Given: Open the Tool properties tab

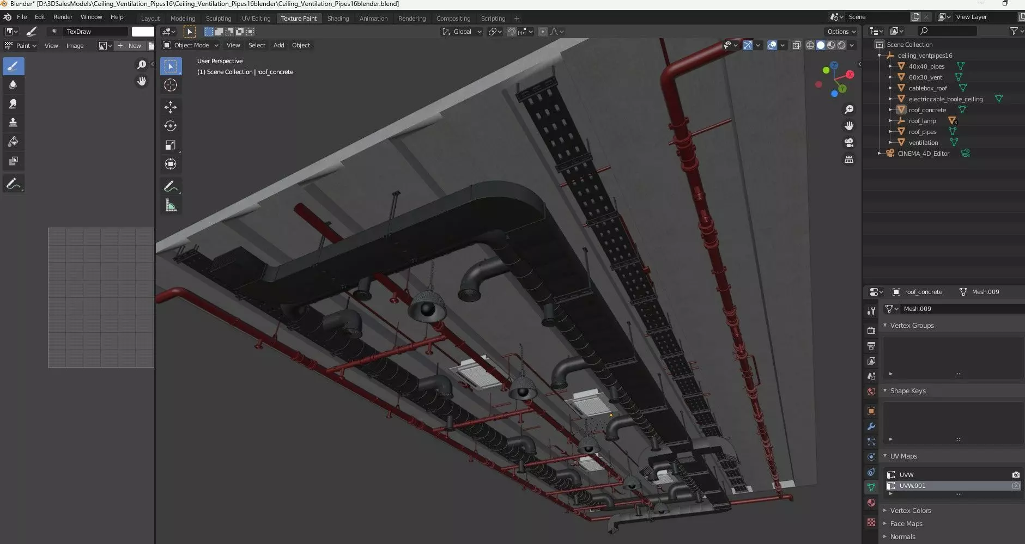Looking at the screenshot, I should (x=871, y=310).
